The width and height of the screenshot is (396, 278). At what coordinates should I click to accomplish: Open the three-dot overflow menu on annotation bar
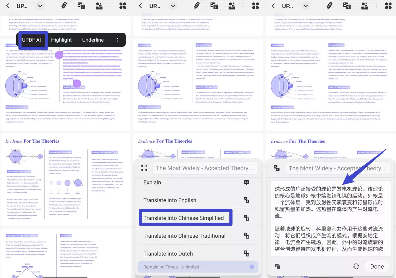(x=117, y=40)
